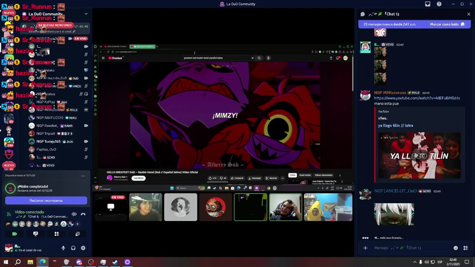Viewport: 475px width, 267px height.
Task: Click NGP MRKuronoaa username in chat
Action: point(390,93)
